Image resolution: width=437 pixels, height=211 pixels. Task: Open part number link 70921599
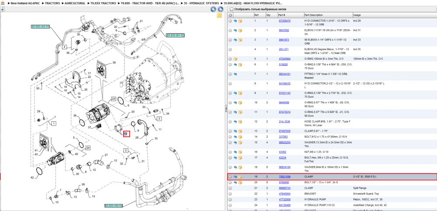284,177
